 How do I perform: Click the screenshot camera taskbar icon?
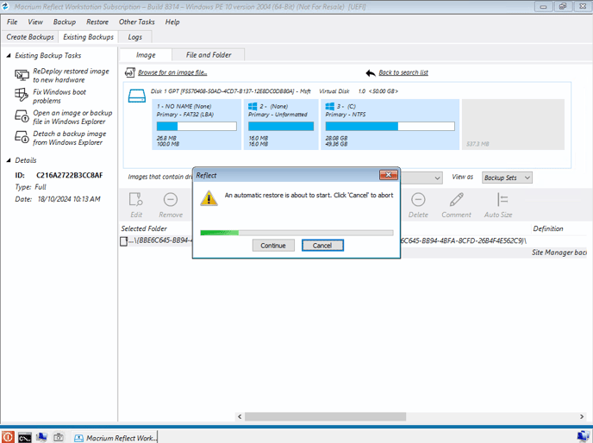(59, 437)
